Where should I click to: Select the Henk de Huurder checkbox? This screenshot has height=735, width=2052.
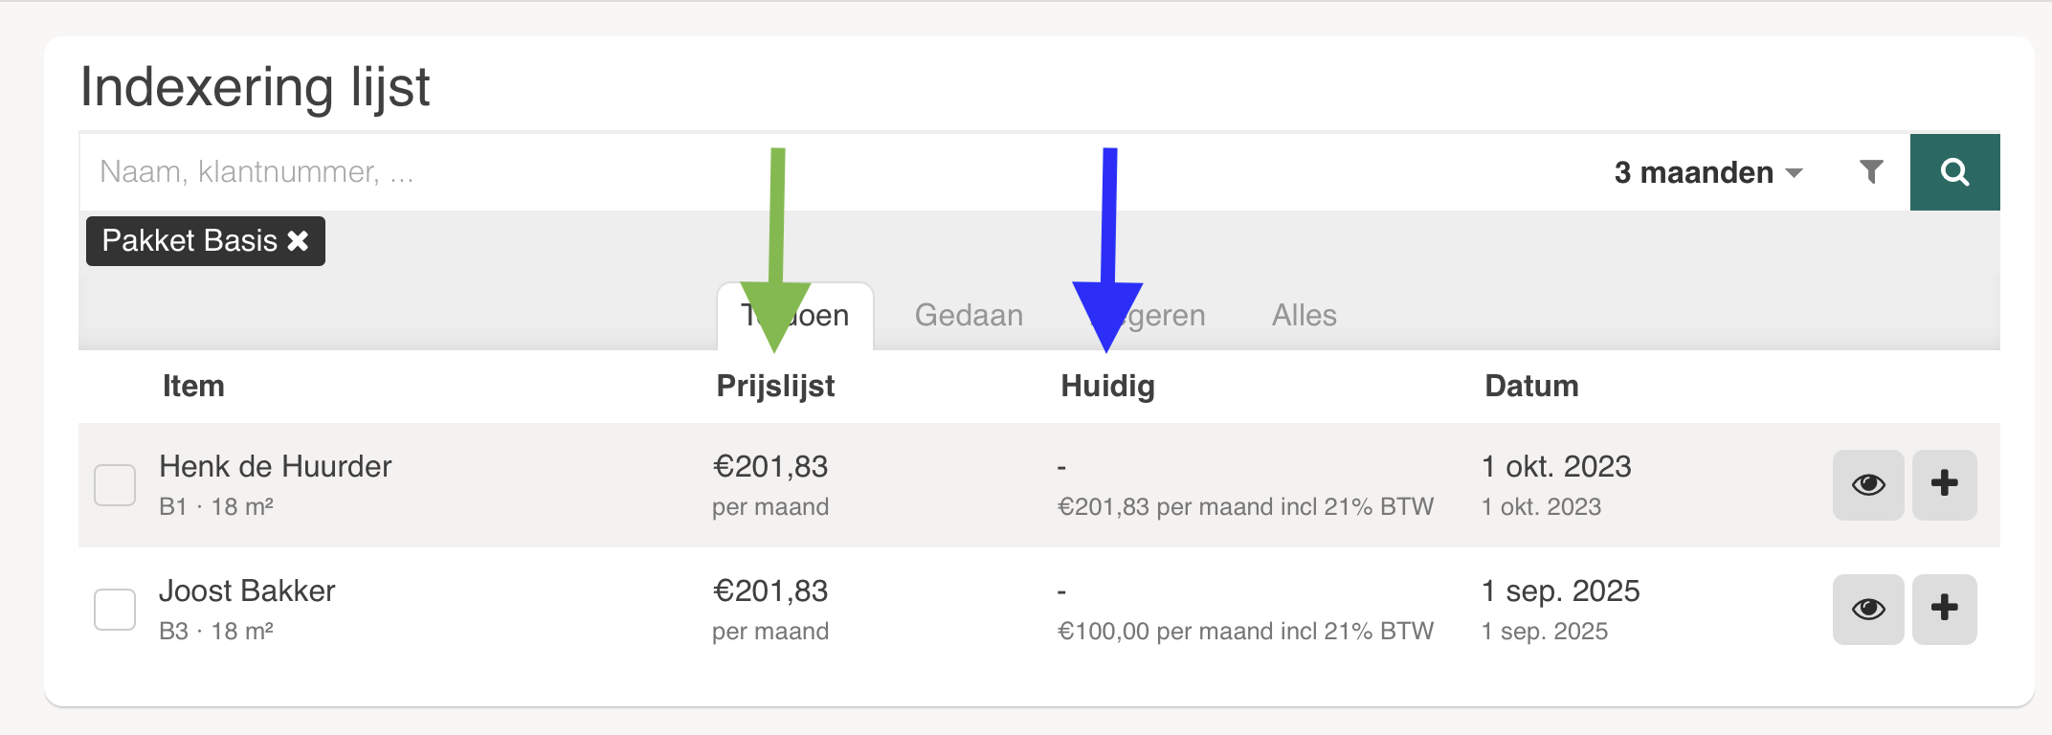pos(115,485)
